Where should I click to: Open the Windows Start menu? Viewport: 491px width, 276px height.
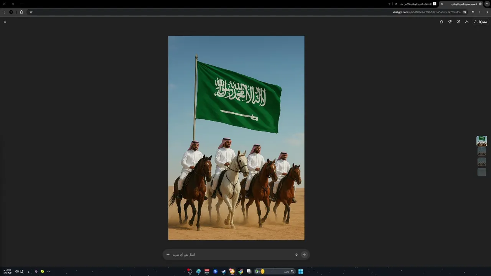[301, 271]
